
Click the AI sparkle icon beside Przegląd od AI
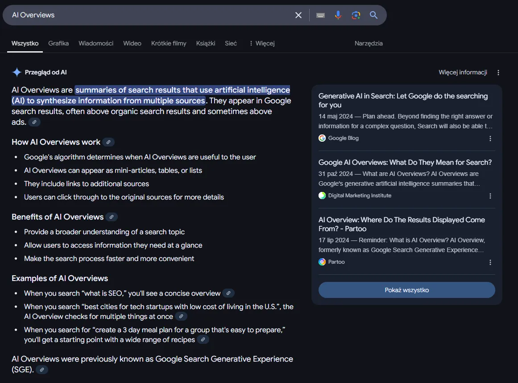pyautogui.click(x=17, y=72)
